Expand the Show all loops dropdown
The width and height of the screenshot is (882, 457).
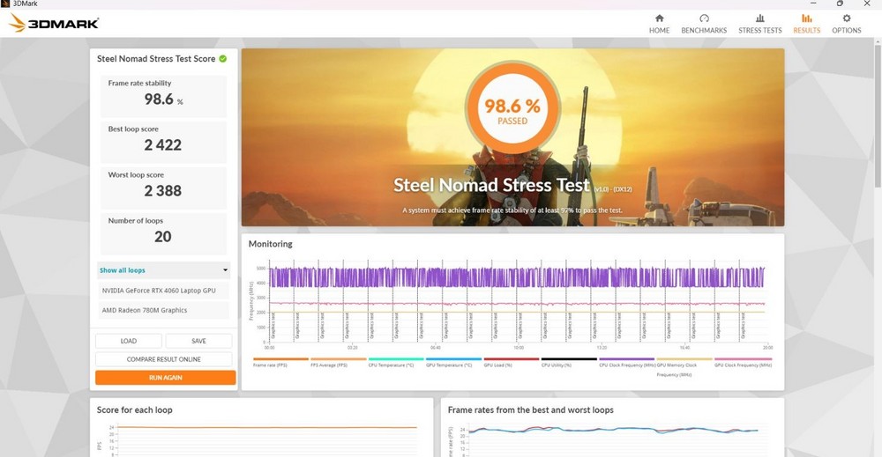[163, 270]
